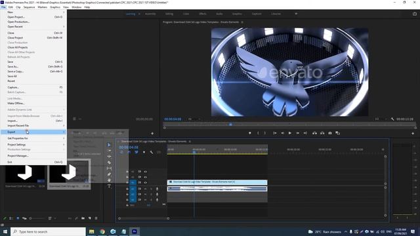Viewport: 420px width, 236px height.
Task: Expand Import Recent File submenu
Action: click(33, 125)
